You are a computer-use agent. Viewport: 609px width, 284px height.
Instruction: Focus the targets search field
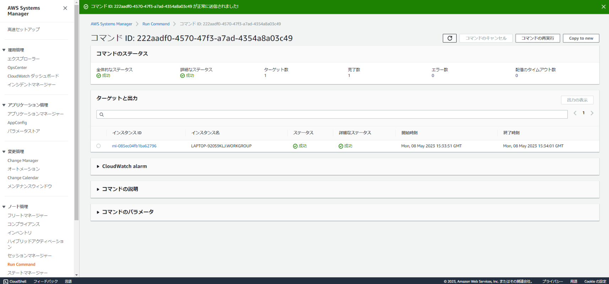[332, 114]
